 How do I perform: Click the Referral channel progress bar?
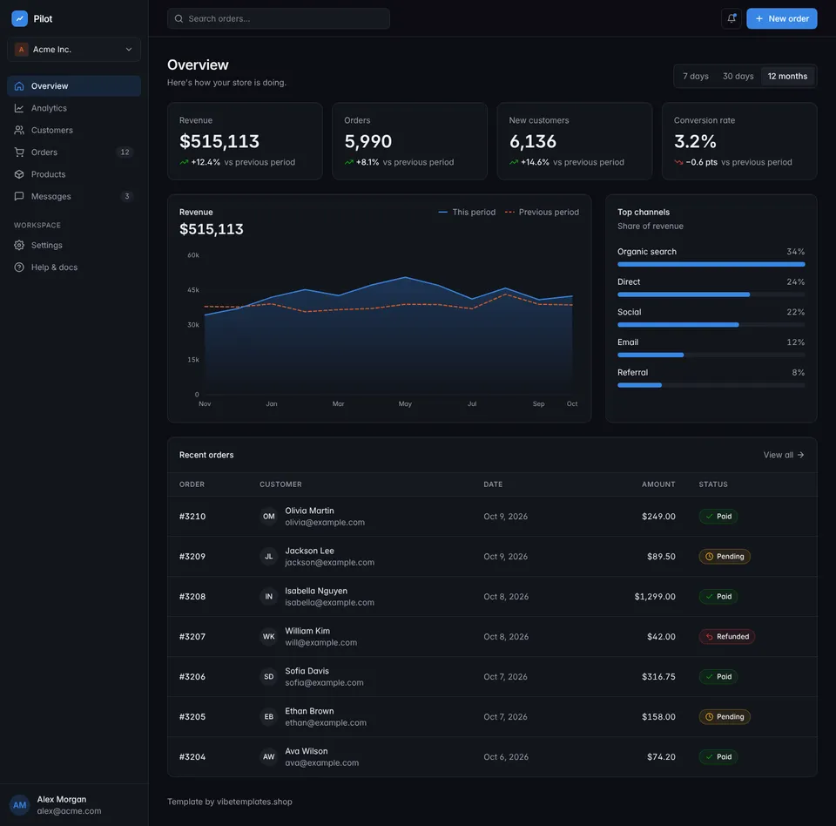click(x=711, y=385)
